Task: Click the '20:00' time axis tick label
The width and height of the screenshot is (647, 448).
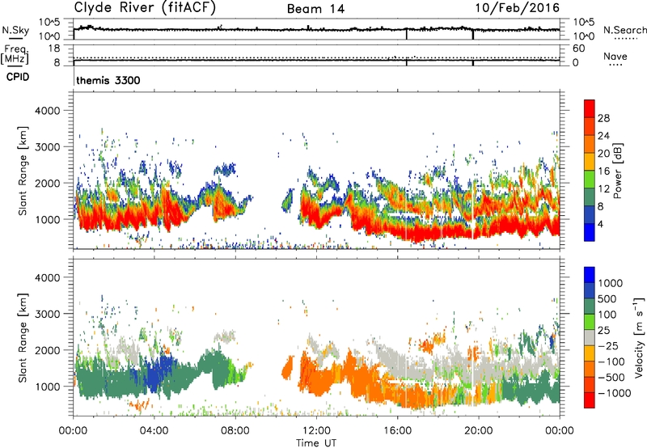Action: pyautogui.click(x=479, y=431)
